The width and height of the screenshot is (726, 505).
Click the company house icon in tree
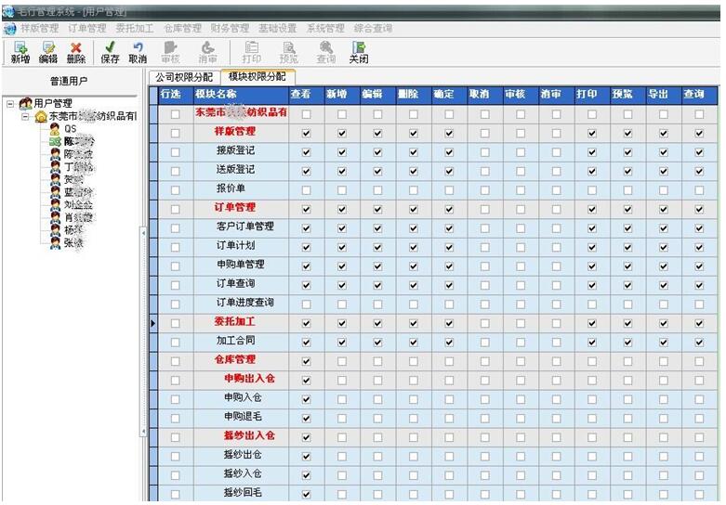41,116
